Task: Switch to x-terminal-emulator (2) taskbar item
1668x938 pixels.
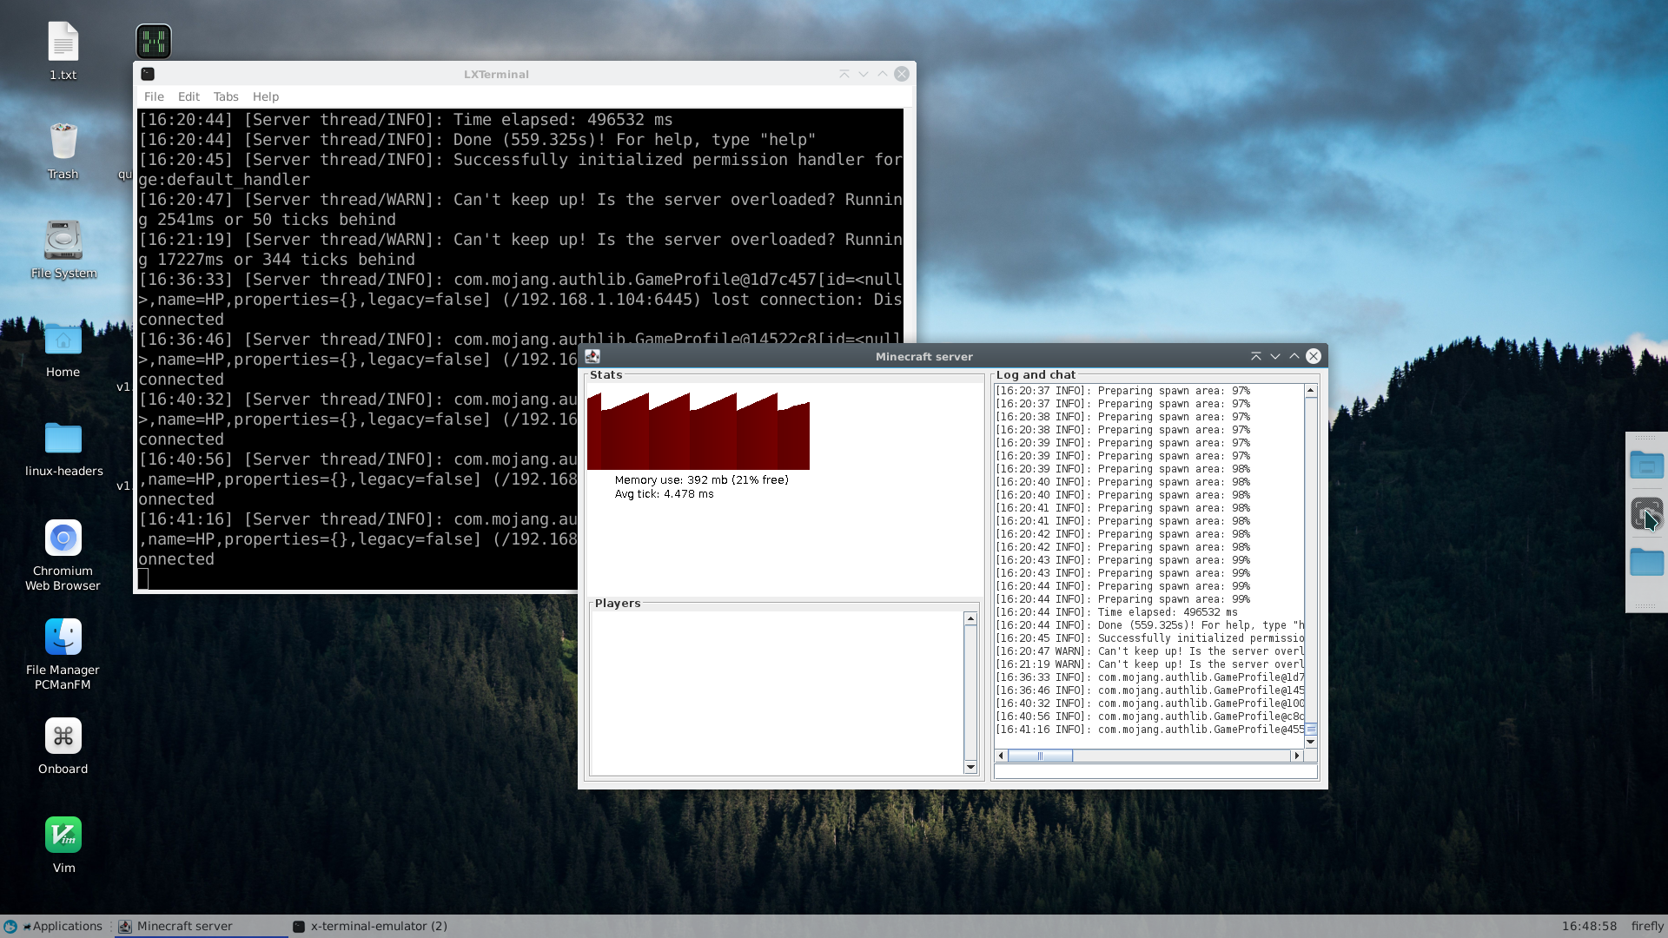Action: click(x=371, y=926)
